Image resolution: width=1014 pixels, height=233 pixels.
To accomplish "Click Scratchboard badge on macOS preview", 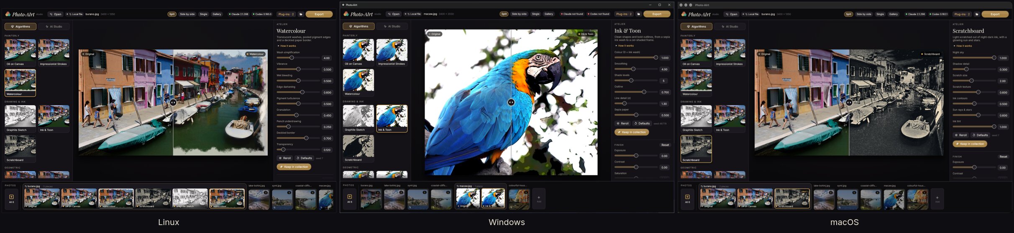I will (930, 54).
